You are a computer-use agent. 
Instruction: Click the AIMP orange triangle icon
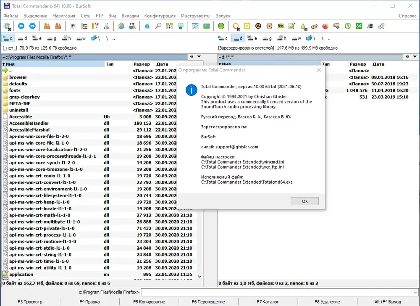(258, 26)
